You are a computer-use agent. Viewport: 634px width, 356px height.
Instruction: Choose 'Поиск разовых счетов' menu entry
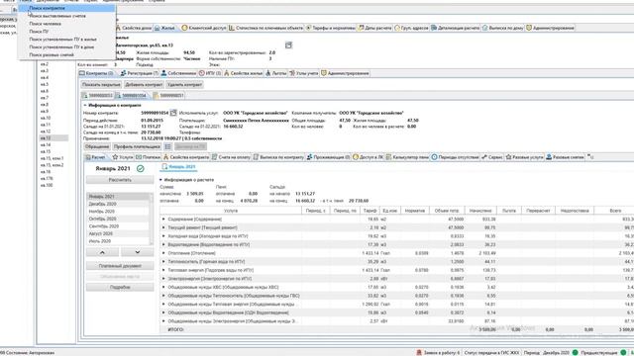66,54
